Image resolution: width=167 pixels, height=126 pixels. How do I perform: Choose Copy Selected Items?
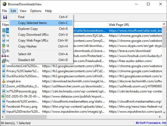[x=41, y=23]
